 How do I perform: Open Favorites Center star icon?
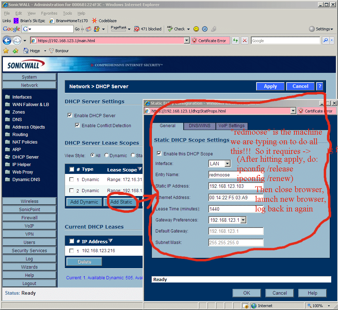(x=6, y=51)
